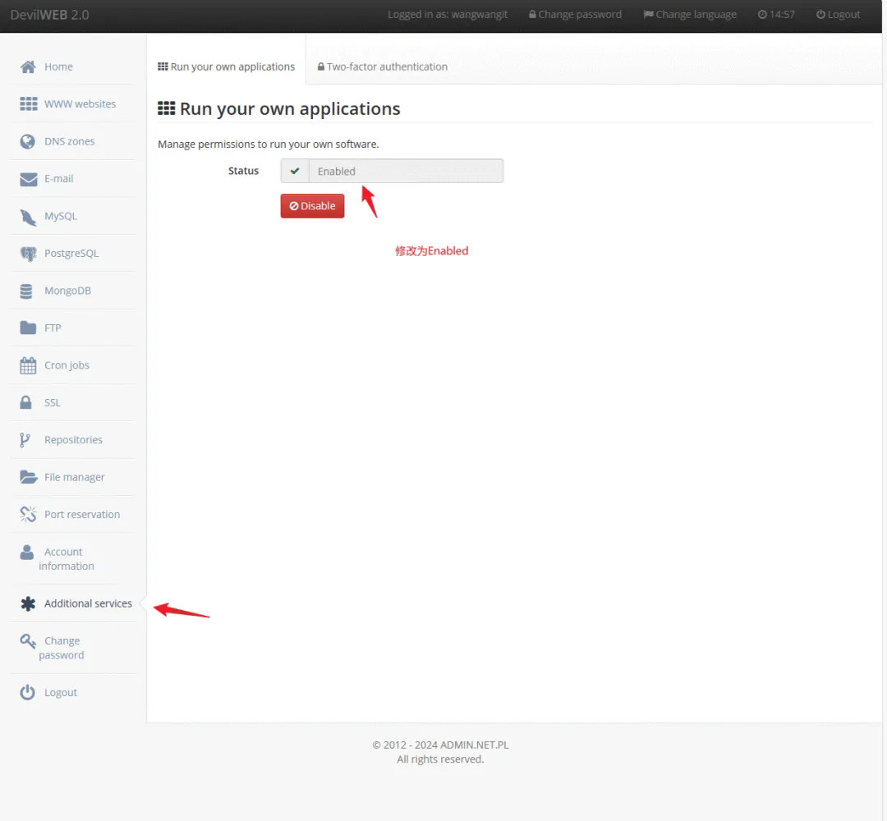Disable running your own applications
This screenshot has width=887, height=821.
tap(312, 206)
